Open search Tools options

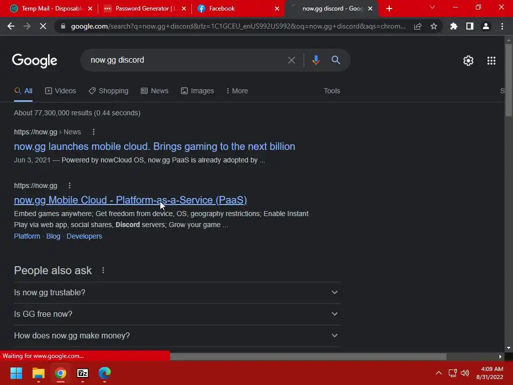click(x=332, y=91)
